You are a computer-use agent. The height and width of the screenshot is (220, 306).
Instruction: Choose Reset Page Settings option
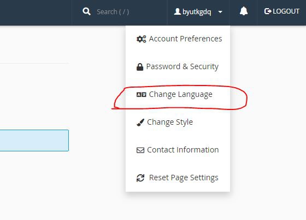(178, 178)
